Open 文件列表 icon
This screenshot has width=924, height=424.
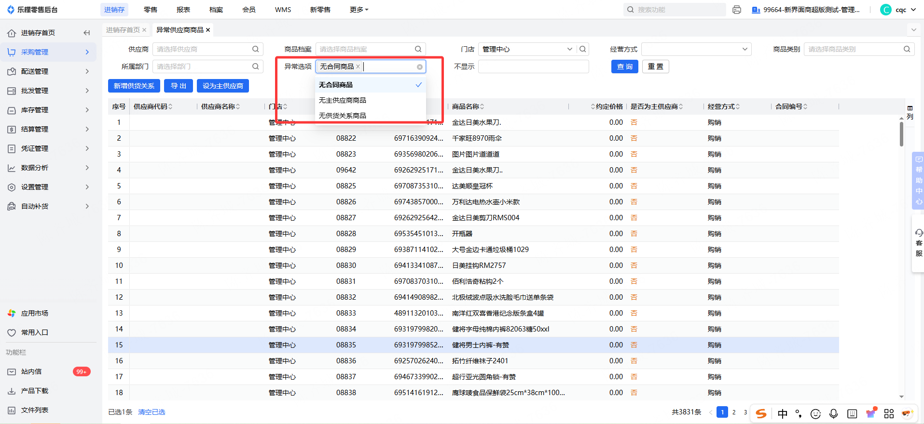click(x=12, y=410)
